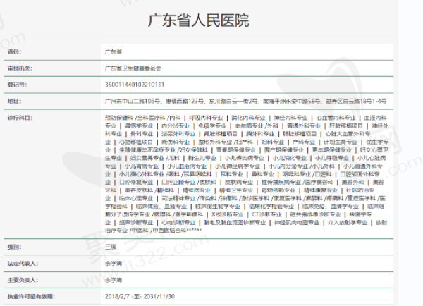
Task: Select the 小儿消化专业 entry
Action: click(290, 158)
